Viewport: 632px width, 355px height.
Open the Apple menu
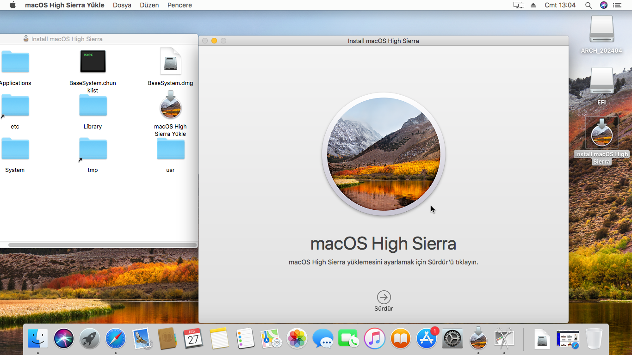[12, 5]
